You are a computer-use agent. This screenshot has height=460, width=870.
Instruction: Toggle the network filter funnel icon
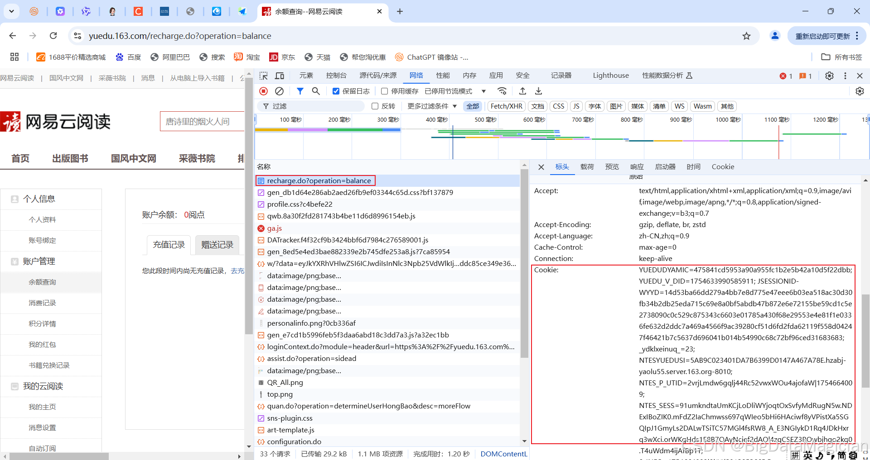point(300,91)
